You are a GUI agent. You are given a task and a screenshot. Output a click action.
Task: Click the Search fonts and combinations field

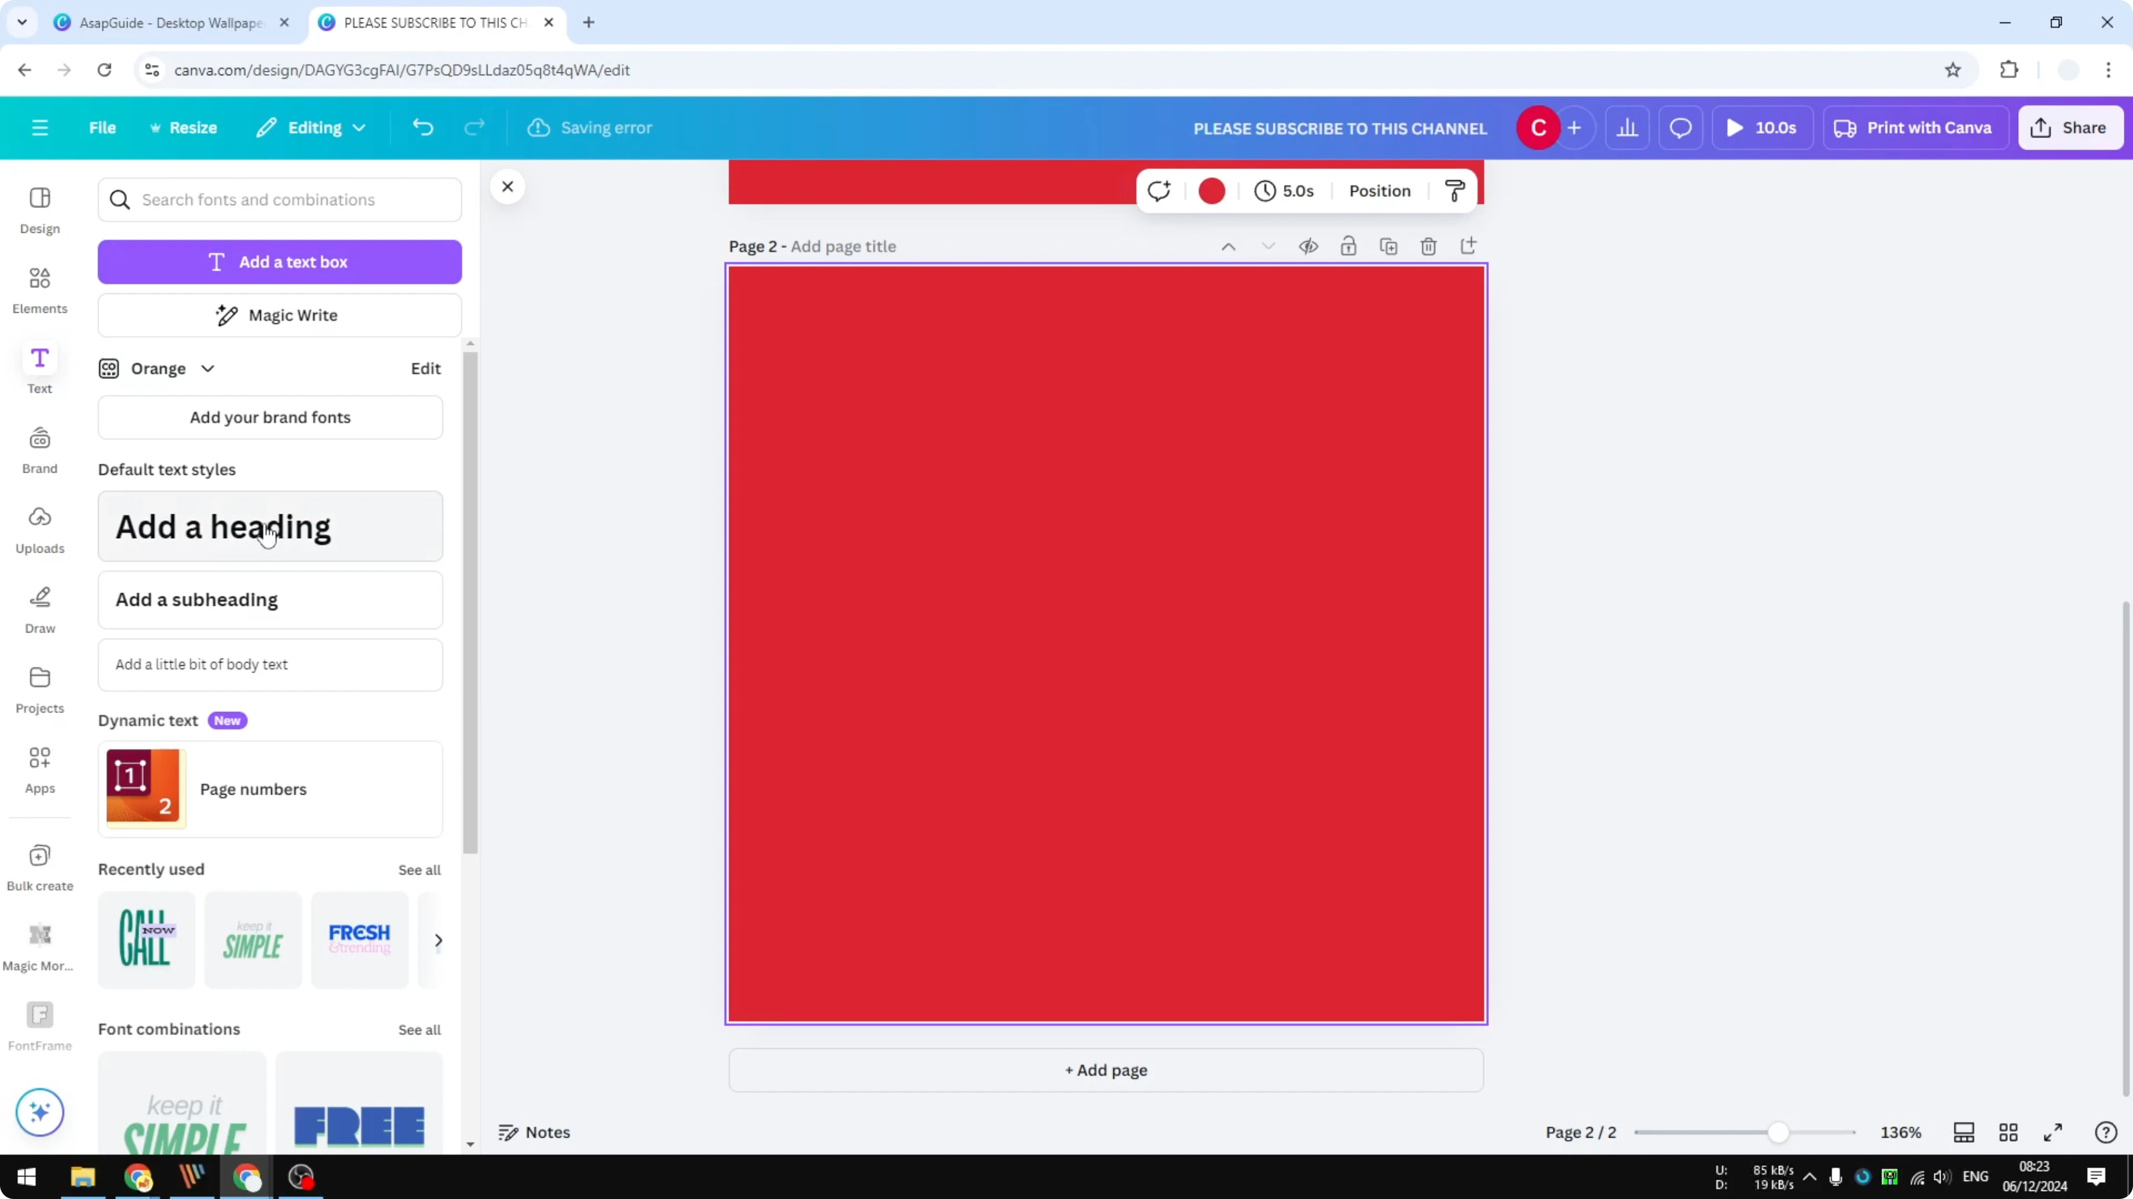[x=280, y=199]
